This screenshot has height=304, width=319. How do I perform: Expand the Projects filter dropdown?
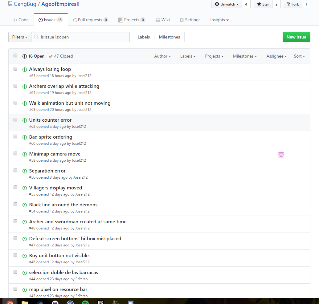(x=214, y=56)
